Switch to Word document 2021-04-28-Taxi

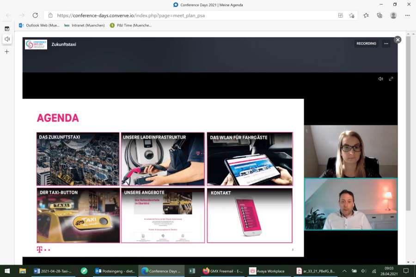53,271
